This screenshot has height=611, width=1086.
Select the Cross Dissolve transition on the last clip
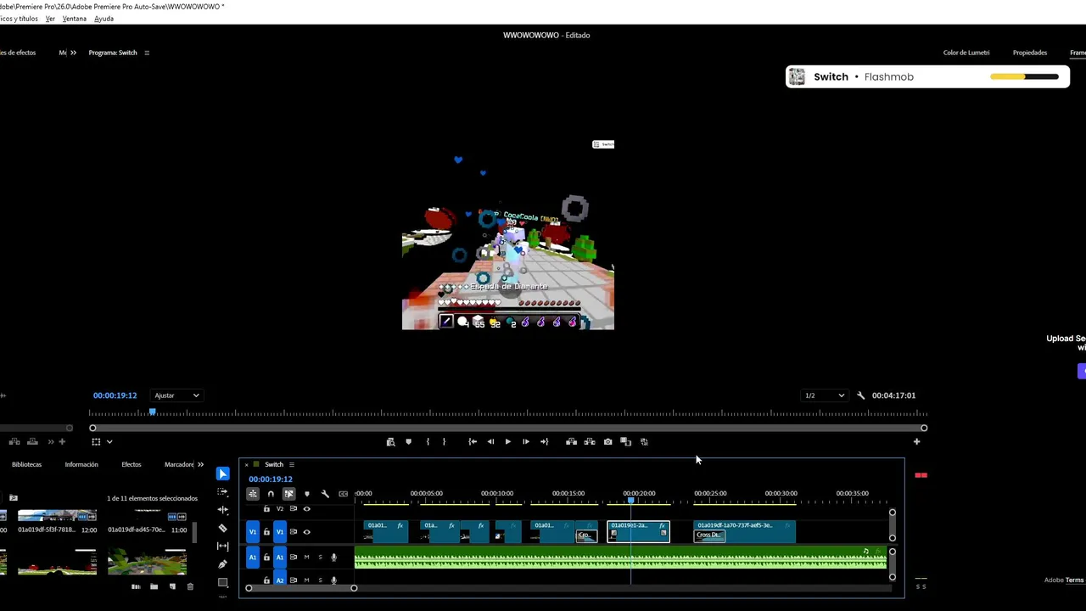[709, 535]
